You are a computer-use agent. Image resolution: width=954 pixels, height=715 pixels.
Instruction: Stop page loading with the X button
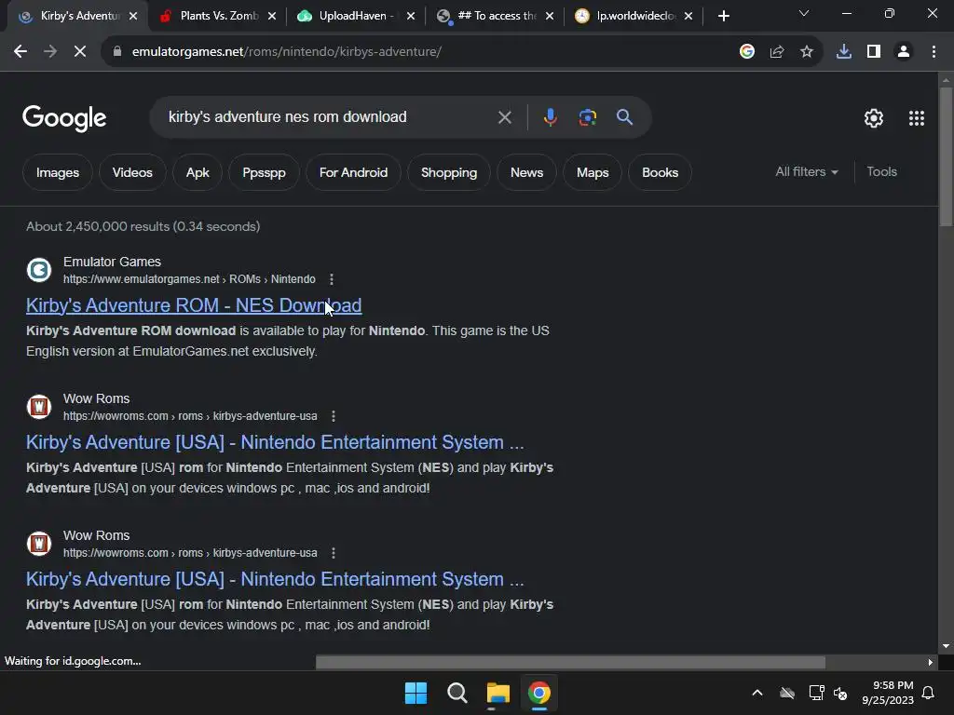pos(80,52)
